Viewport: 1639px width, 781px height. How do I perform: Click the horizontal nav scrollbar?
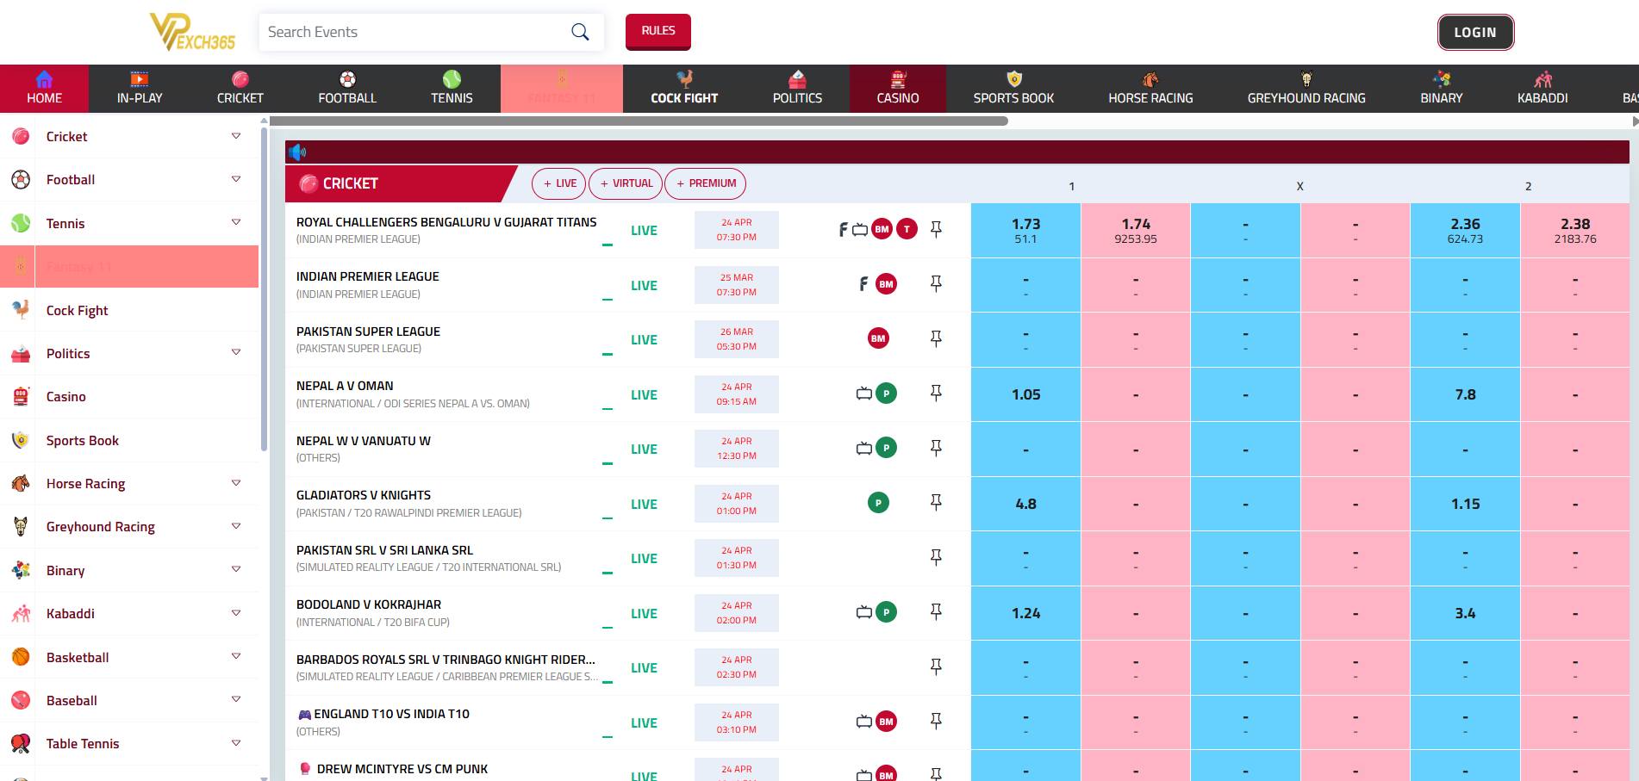coord(639,121)
